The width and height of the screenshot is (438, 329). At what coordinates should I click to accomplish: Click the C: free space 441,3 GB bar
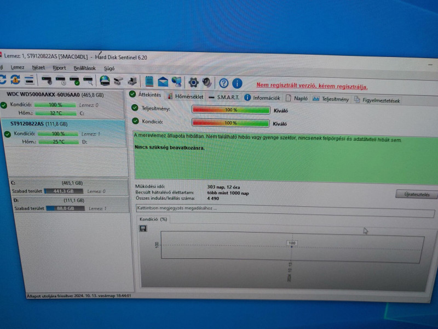(64, 191)
